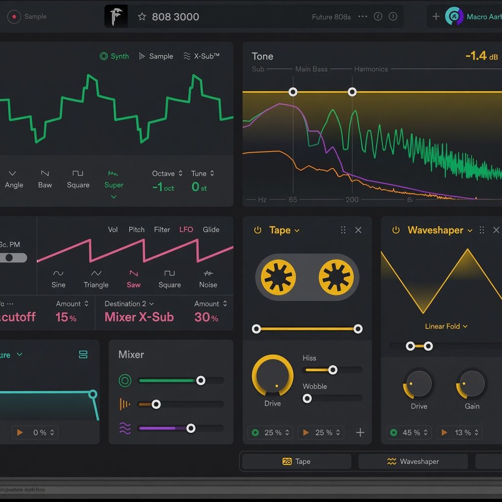Click the Macro round avatar icon
This screenshot has width=502, height=502.
pos(454,16)
